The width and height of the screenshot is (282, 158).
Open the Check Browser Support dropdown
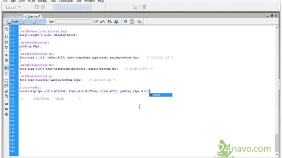[x=95, y=22]
